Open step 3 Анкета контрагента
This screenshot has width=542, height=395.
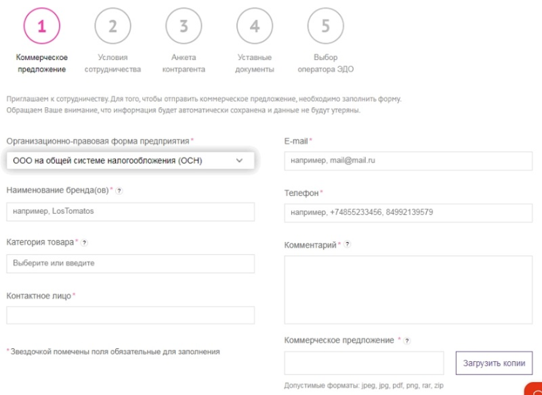184,26
